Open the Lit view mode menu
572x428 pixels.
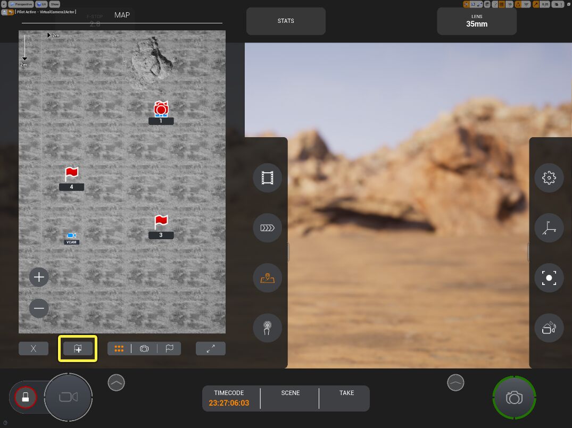42,4
